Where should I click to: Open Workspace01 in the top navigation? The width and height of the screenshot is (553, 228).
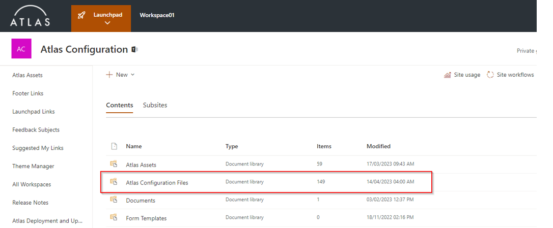[157, 15]
